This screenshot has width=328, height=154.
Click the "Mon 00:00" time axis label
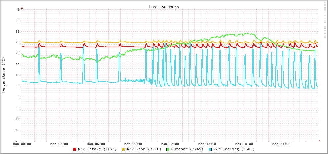click(x=22, y=144)
